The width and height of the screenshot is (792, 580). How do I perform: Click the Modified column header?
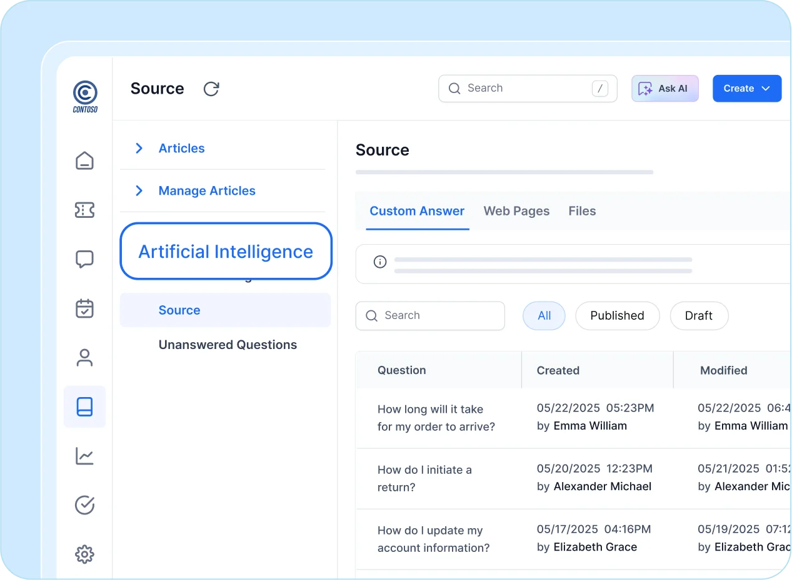click(724, 370)
